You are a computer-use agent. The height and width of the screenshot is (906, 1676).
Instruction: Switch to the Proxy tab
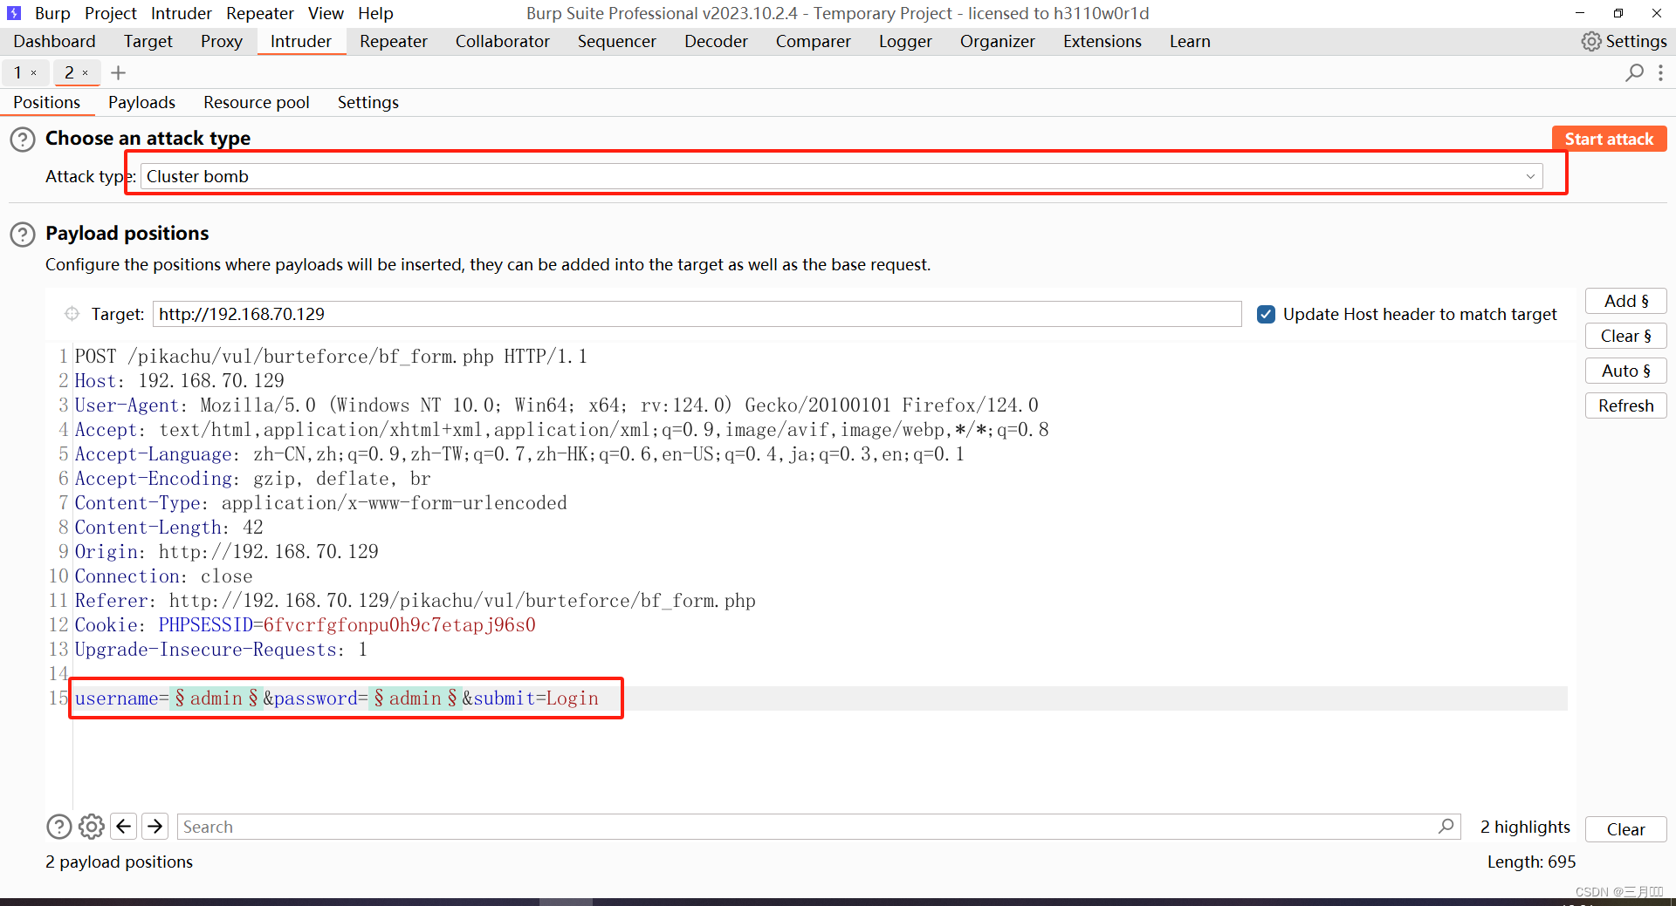(x=222, y=41)
